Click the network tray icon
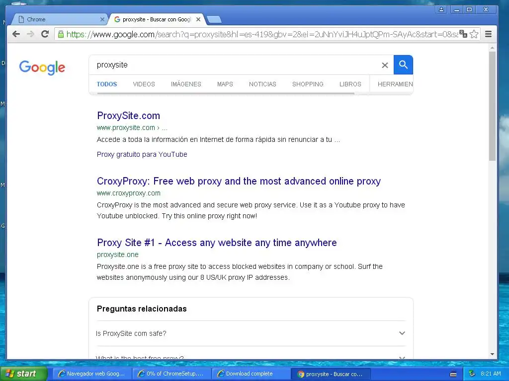Viewport: 509px width, 381px height. point(472,374)
